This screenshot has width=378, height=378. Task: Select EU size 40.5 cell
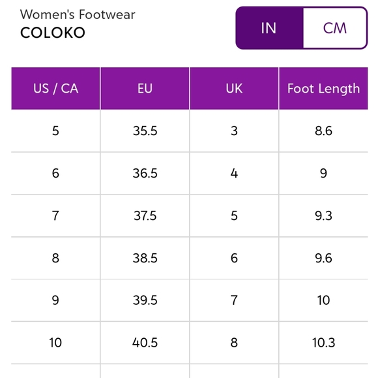pyautogui.click(x=145, y=343)
